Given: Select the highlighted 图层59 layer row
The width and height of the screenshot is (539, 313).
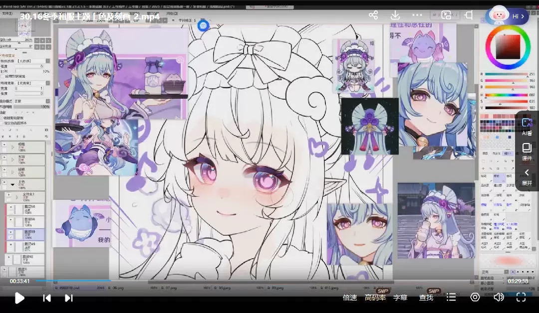Looking at the screenshot, I should [x=26, y=234].
